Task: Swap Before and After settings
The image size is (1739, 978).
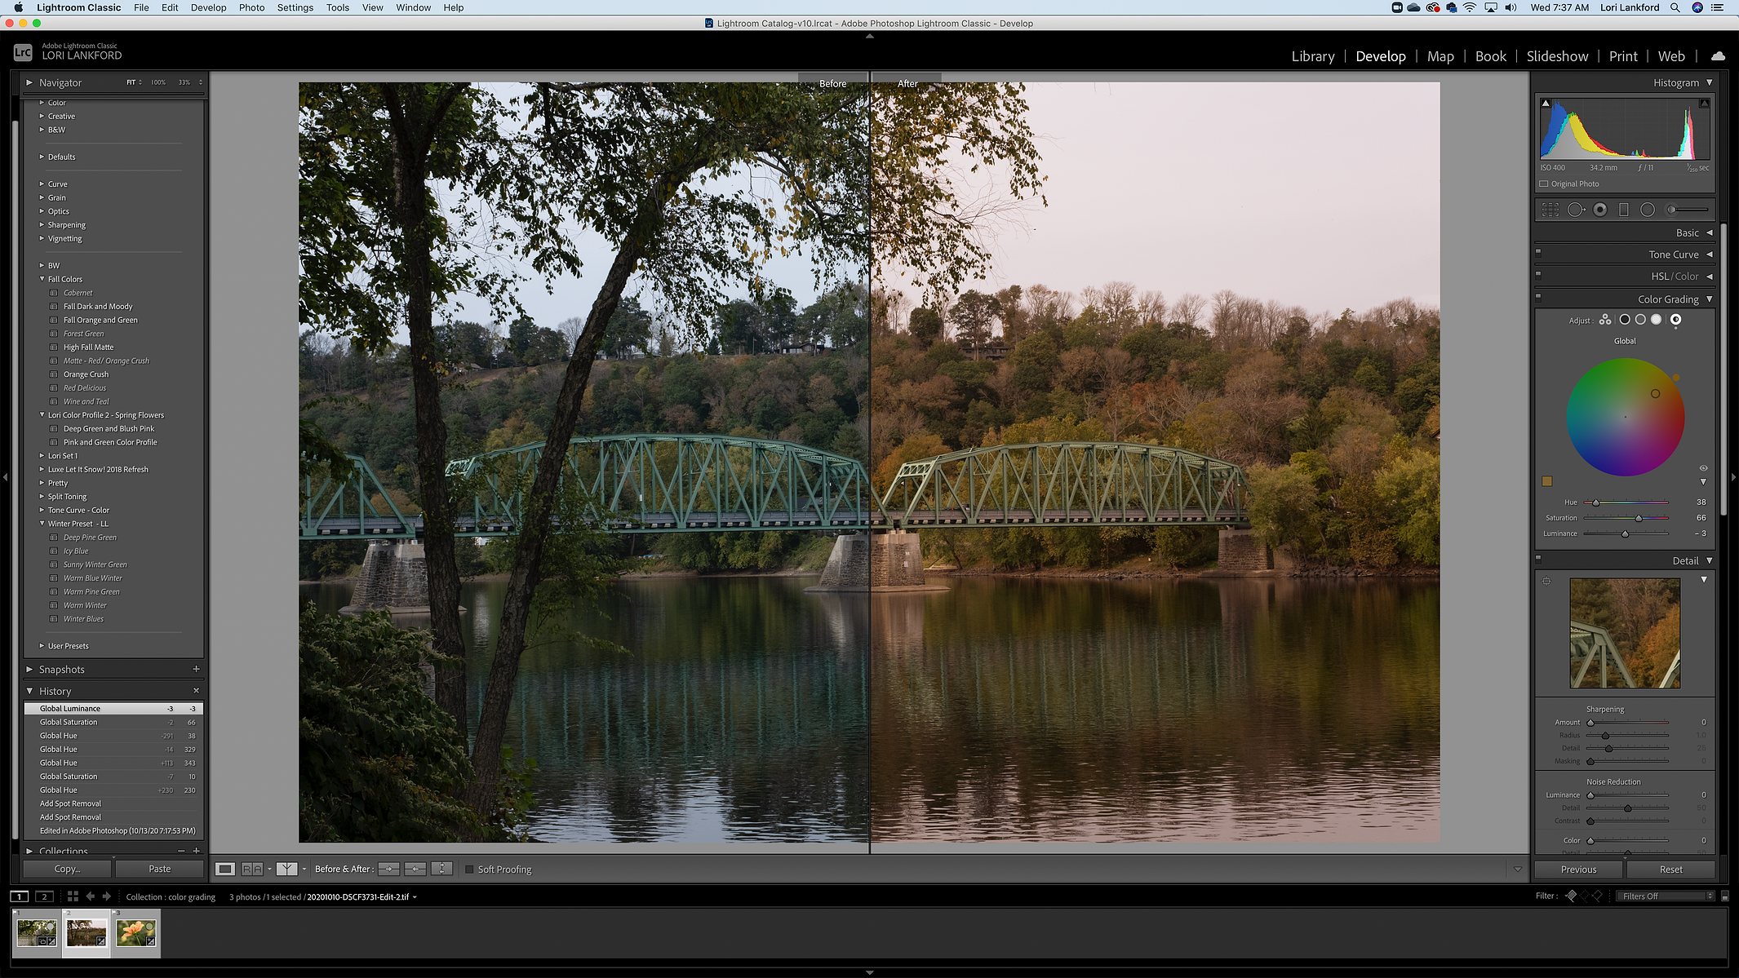Action: [441, 869]
